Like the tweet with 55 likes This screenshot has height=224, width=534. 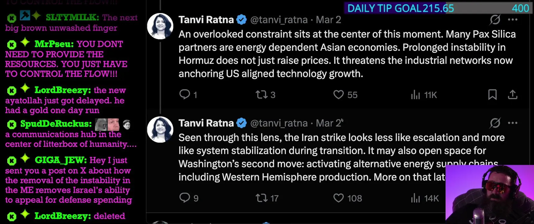339,94
